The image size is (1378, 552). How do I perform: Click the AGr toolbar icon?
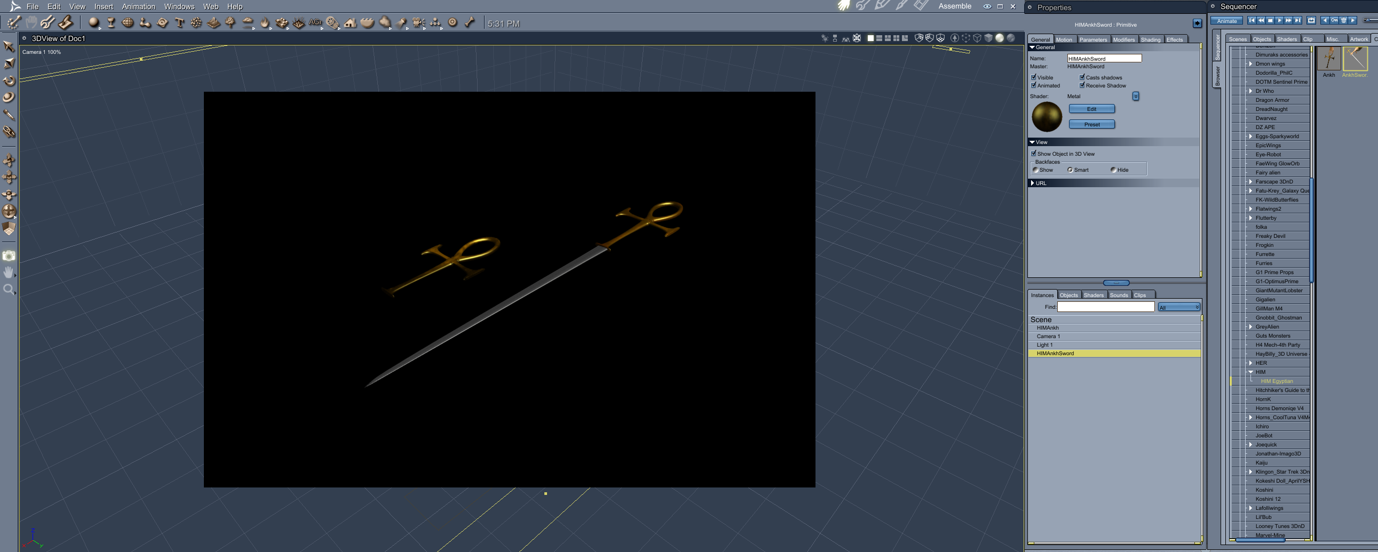tap(315, 22)
